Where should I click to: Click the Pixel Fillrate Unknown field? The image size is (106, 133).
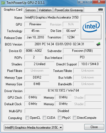point(37,71)
